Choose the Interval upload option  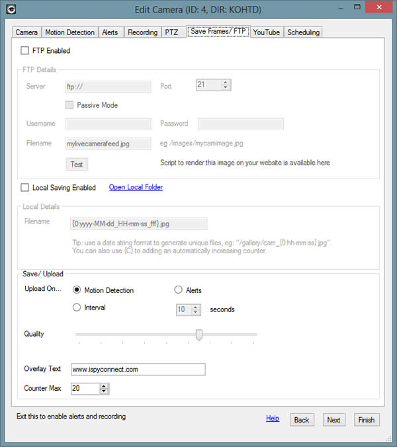(x=77, y=307)
